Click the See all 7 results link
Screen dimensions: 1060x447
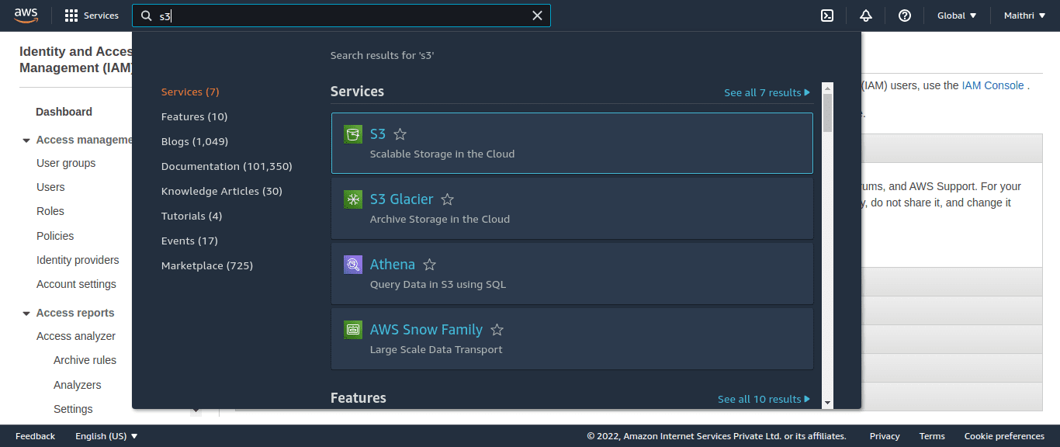767,92
